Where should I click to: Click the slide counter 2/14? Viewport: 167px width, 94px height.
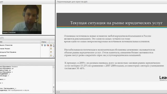click(58, 92)
